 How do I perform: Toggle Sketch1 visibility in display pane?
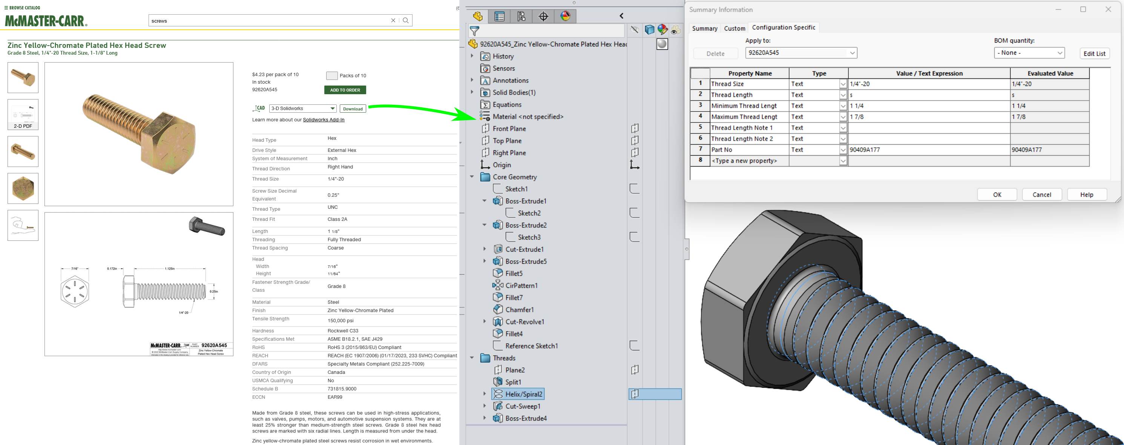tap(635, 189)
